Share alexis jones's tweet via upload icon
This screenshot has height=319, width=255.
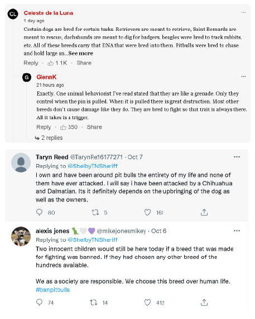click(204, 303)
